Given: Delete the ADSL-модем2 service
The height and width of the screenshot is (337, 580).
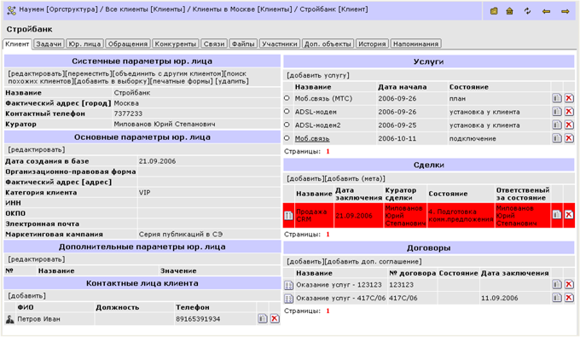Looking at the screenshot, I should point(569,125).
